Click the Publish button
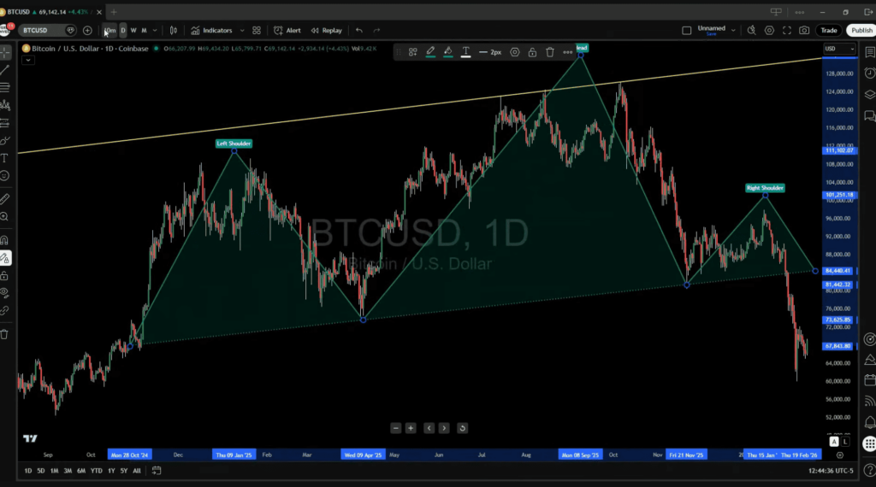Viewport: 876px width, 487px height. [861, 31]
